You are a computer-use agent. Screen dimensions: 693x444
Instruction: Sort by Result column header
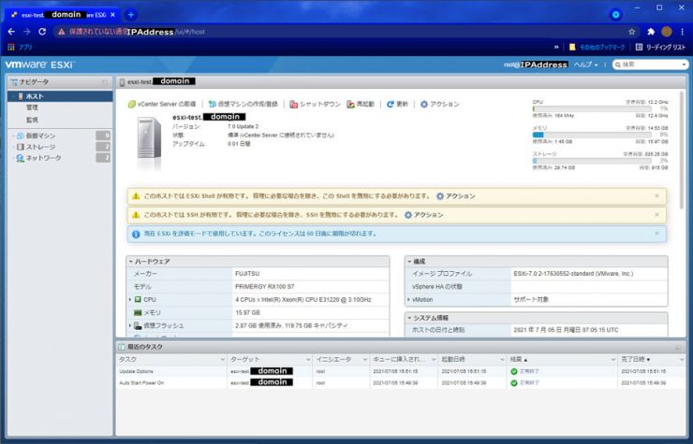(562, 359)
